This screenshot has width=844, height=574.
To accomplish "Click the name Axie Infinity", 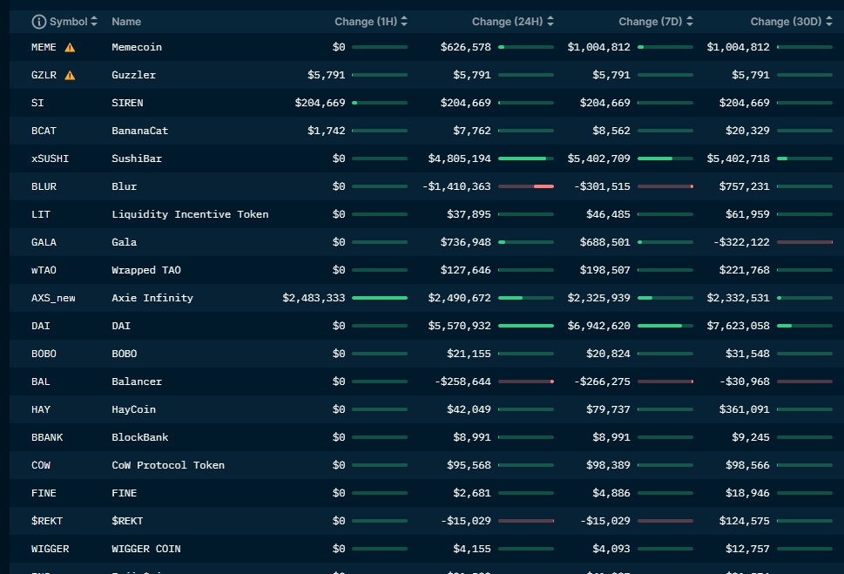I will (x=152, y=298).
